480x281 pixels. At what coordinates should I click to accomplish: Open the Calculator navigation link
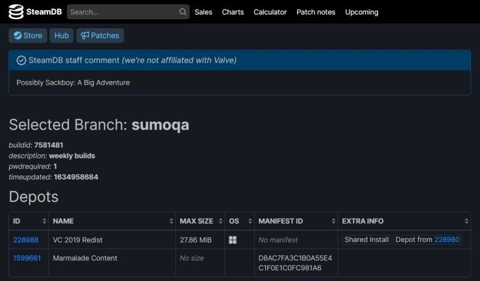pyautogui.click(x=270, y=12)
